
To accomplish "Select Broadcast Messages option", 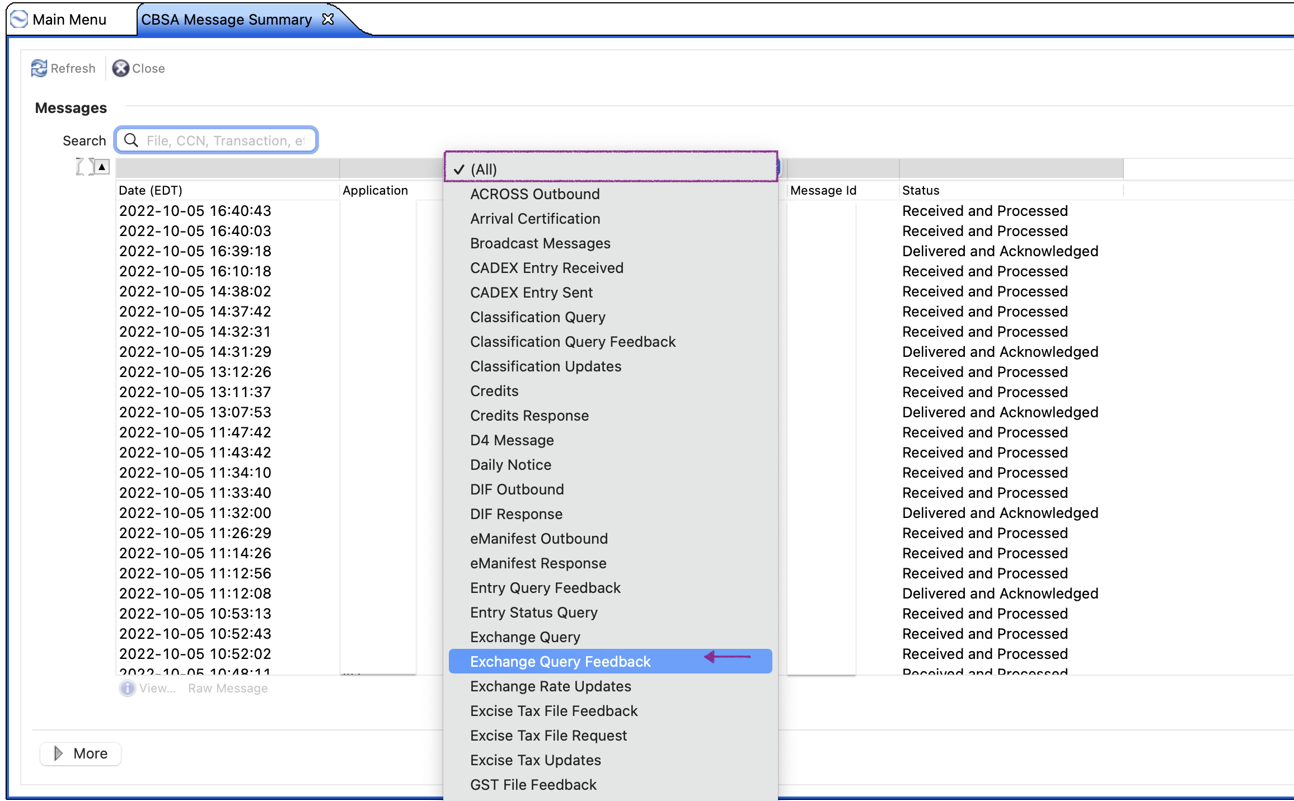I will (x=611, y=243).
